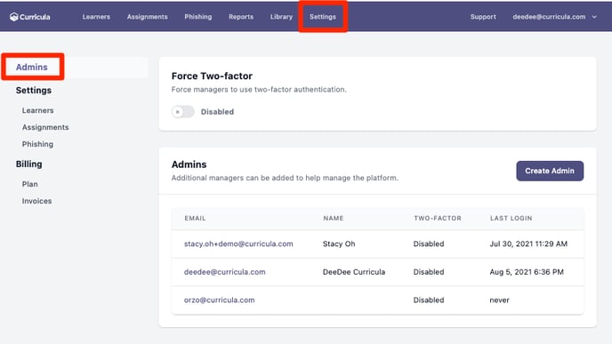Screen dimensions: 612x344
Task: Enable the Force Two-factor toggle
Action: [x=182, y=112]
